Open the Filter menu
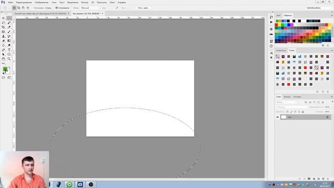Screen dimensions: 334x188 coord(85,2)
